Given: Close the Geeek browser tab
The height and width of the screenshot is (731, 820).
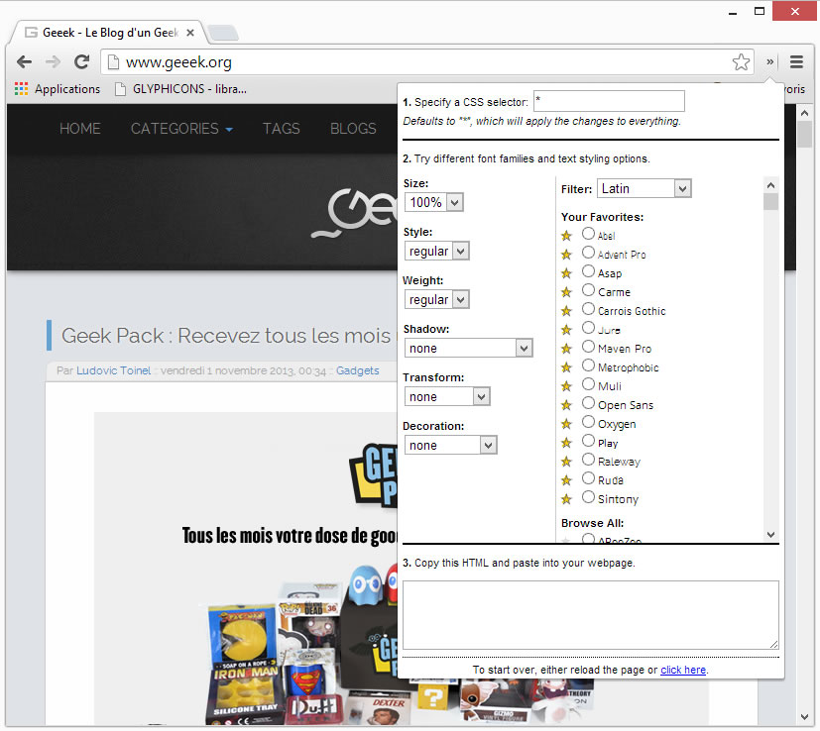Looking at the screenshot, I should point(190,33).
